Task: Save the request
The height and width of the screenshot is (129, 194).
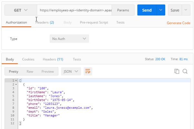Action: click(x=175, y=10)
